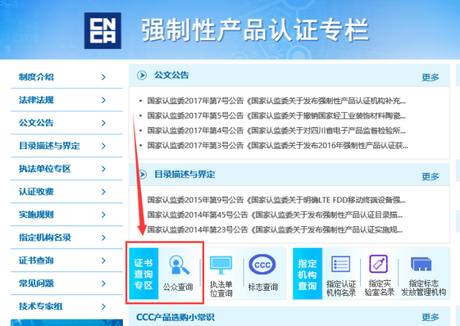Click 更多 in 目录描述与界定 panel
This screenshot has height=326, width=460.
[431, 176]
